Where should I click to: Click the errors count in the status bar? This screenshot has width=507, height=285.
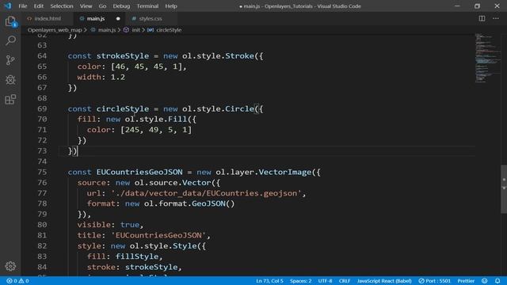12,281
